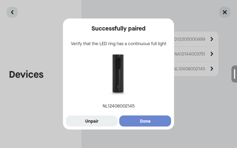This screenshot has width=237, height=148.
Task: Select the NL12408002145 label in the device list
Action: tap(190, 69)
